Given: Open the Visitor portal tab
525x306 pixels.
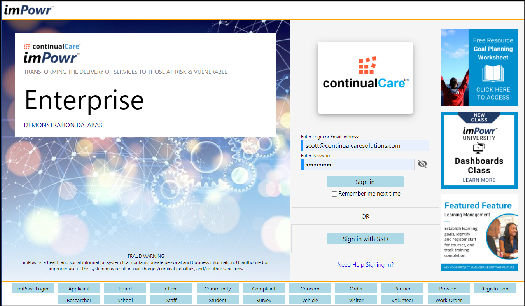Looking at the screenshot, I should pos(356,300).
